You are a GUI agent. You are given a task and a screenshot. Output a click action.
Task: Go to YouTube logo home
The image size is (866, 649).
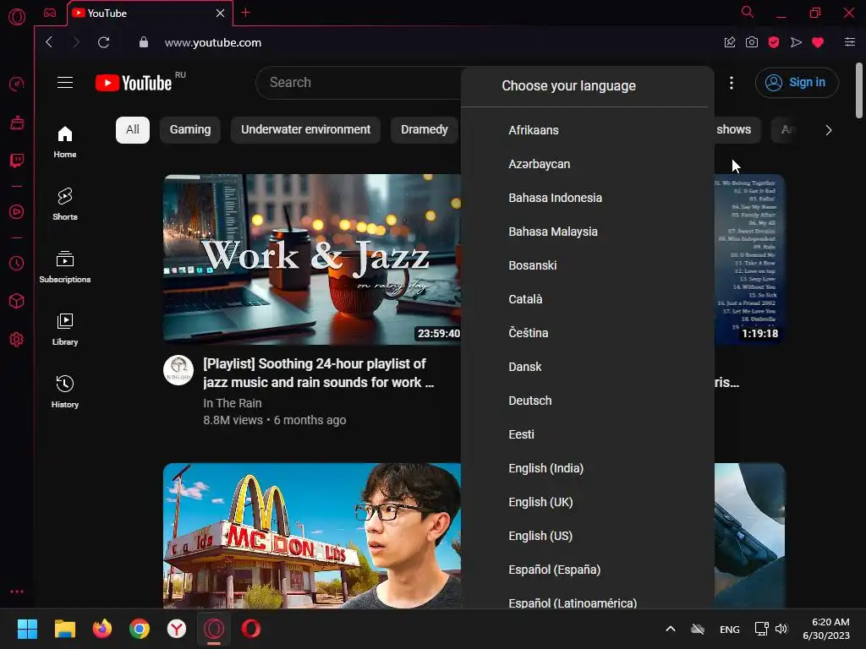pos(134,83)
